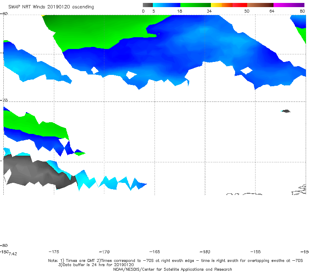Click the swath time label '7:42'
The height and width of the screenshot is (272, 309).
pos(13,254)
